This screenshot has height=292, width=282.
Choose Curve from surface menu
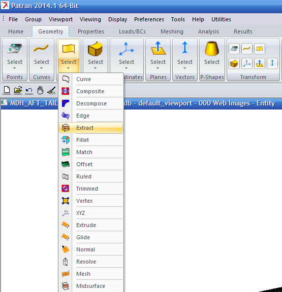(x=91, y=79)
